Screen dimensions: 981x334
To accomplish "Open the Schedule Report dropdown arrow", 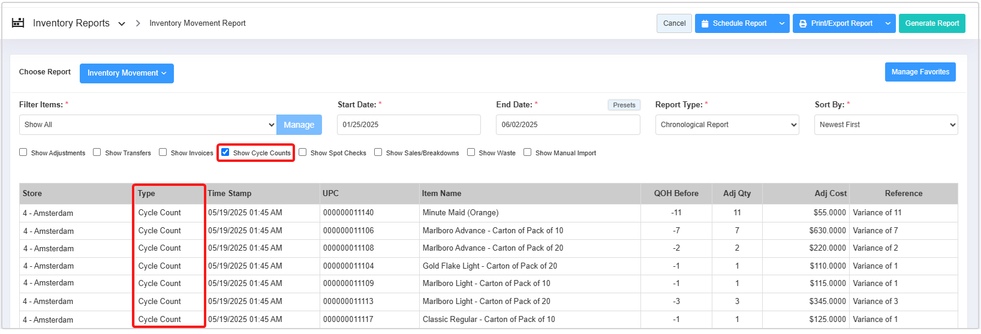I will click(781, 23).
